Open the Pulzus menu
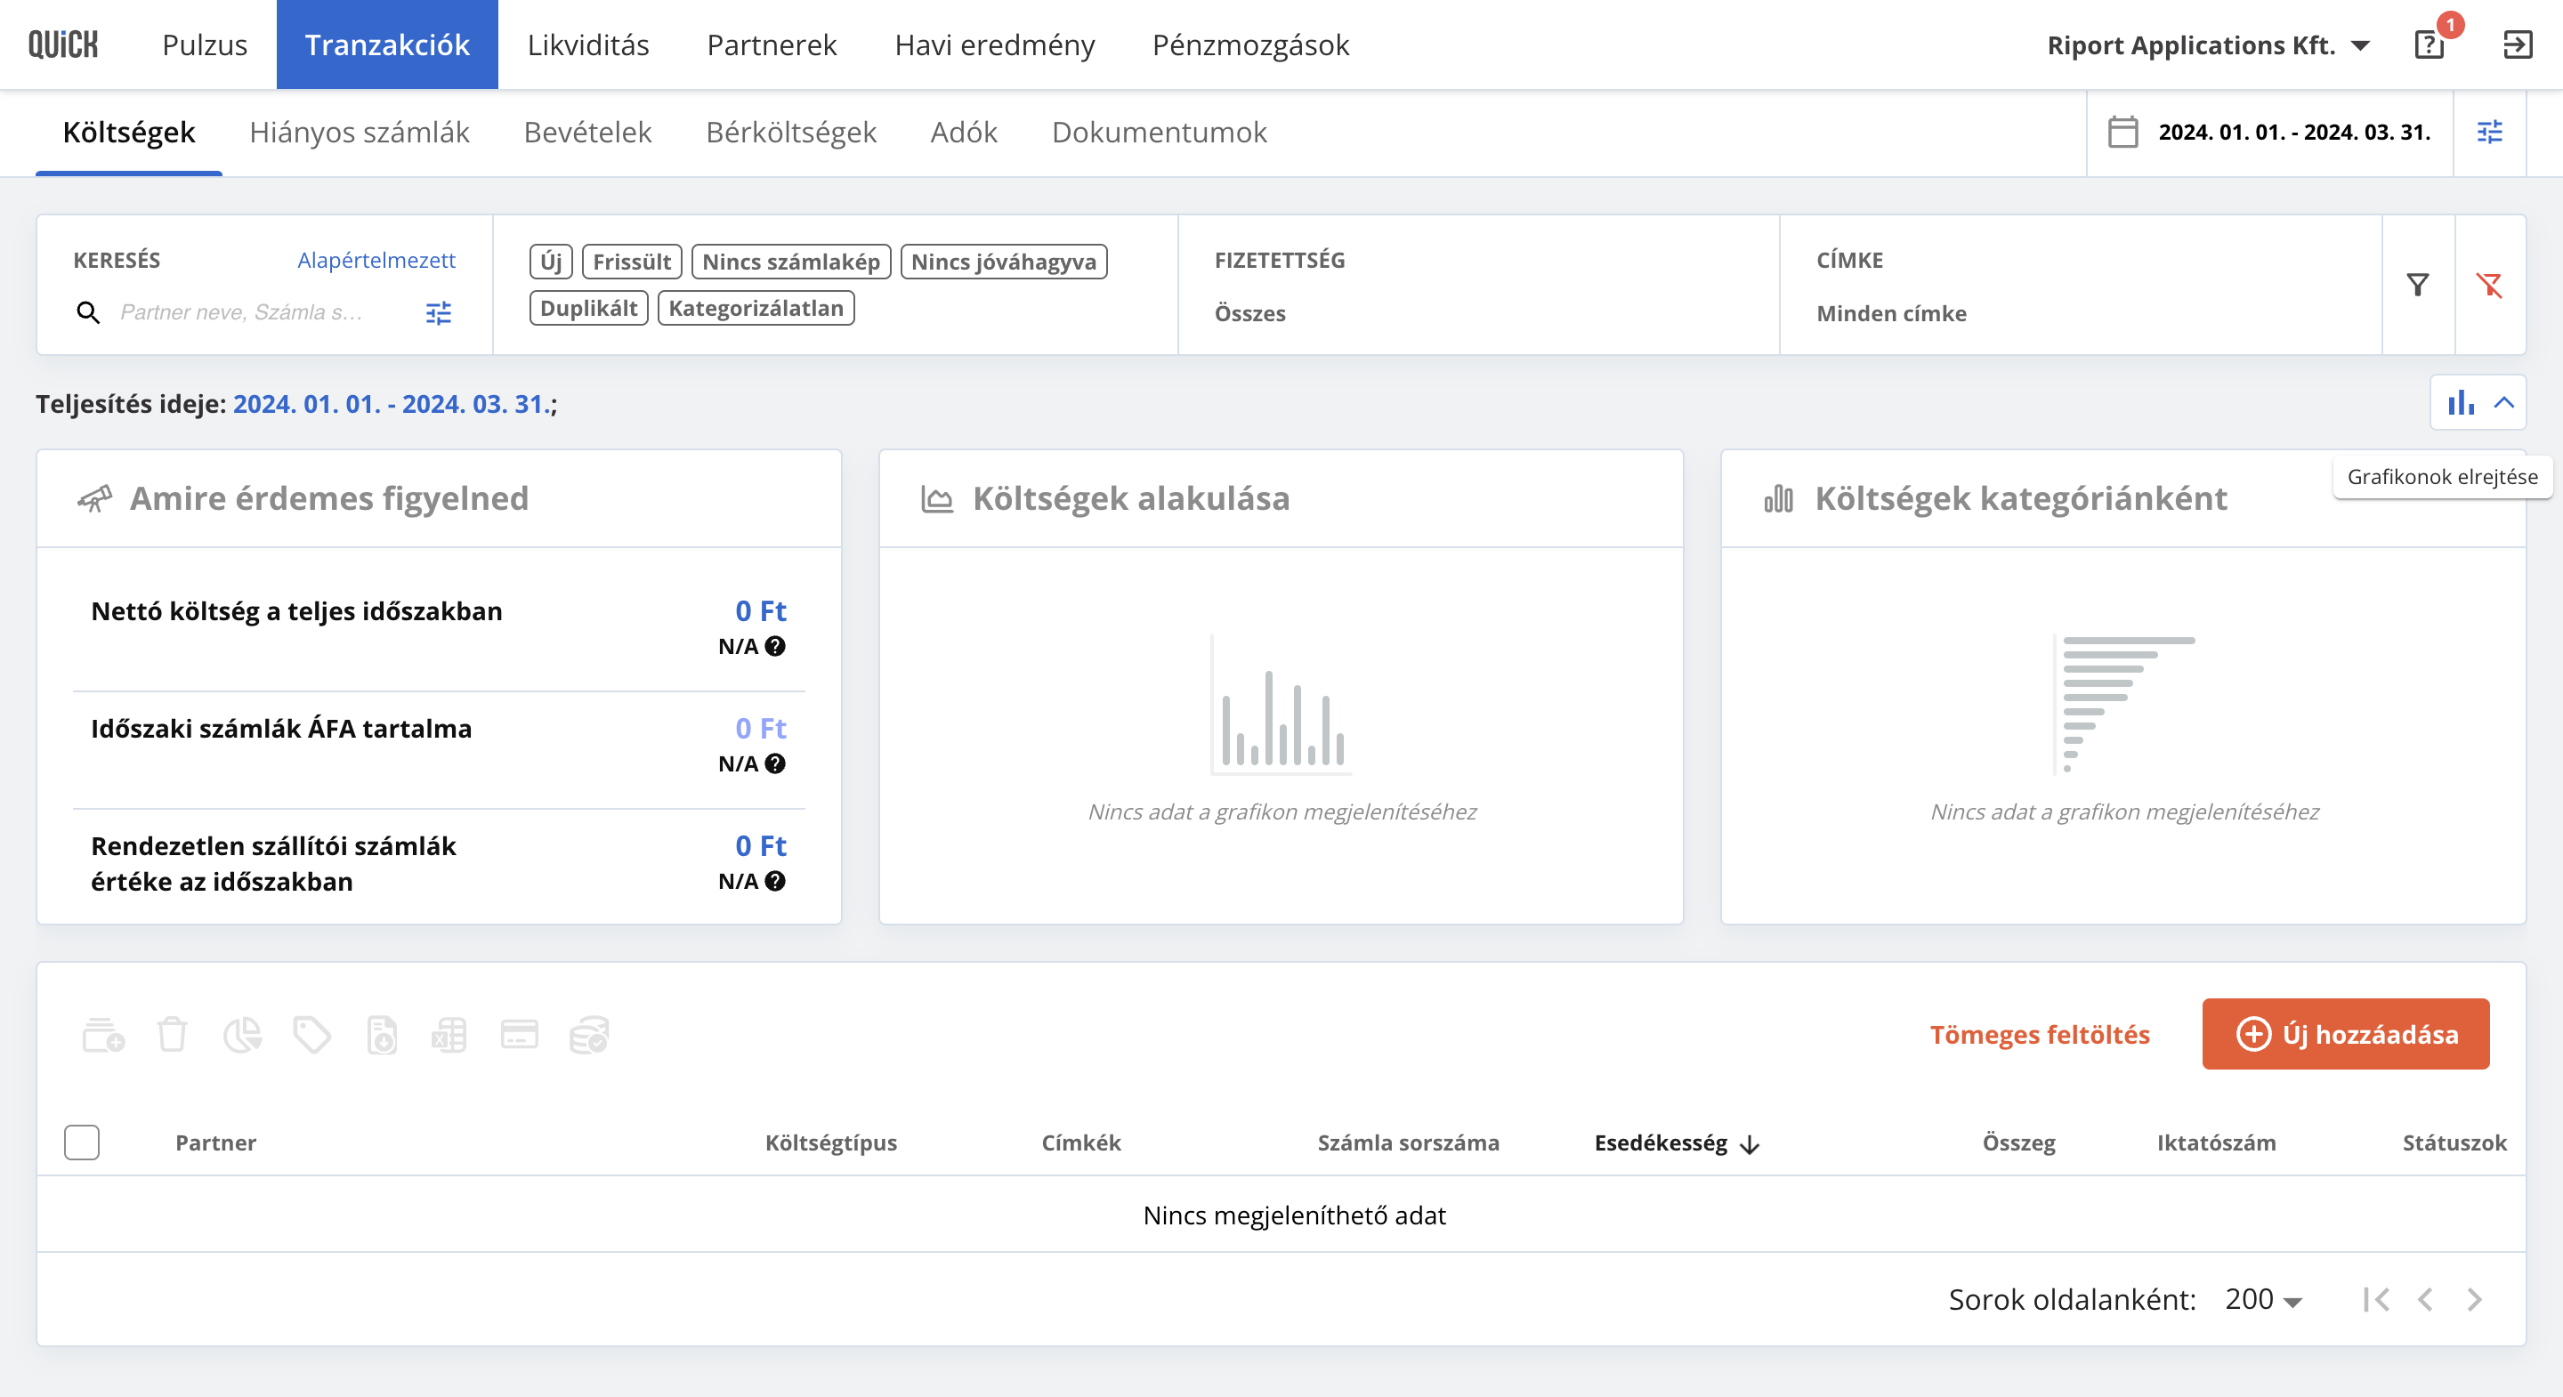Image resolution: width=2563 pixels, height=1397 pixels. click(x=205, y=44)
